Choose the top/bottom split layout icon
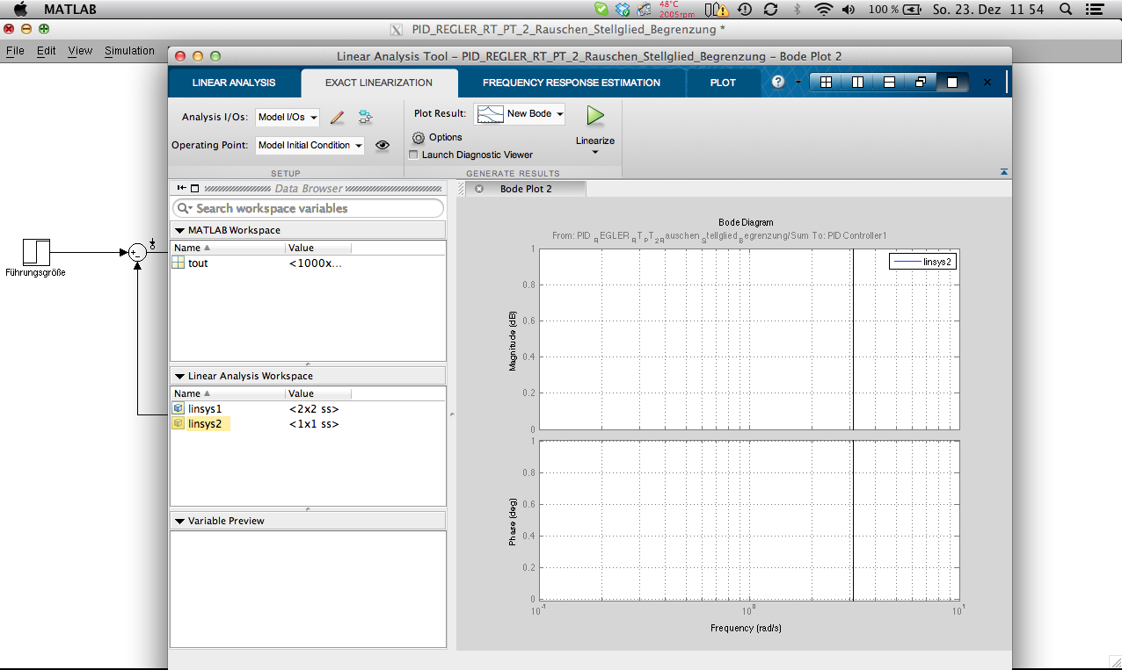The height and width of the screenshot is (670, 1122). point(889,83)
